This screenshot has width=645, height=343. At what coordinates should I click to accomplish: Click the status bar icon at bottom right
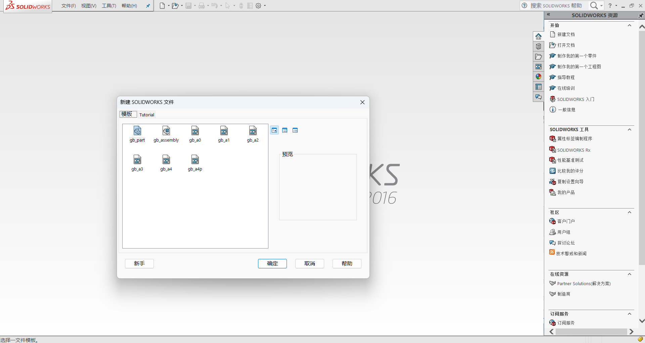[x=640, y=339]
